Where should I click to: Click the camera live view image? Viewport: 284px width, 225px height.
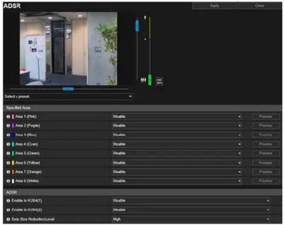point(68,48)
